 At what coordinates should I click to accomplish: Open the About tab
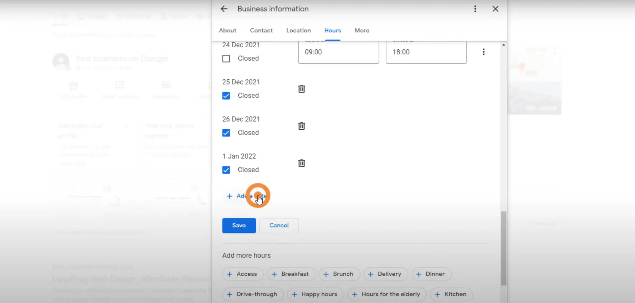point(228,30)
